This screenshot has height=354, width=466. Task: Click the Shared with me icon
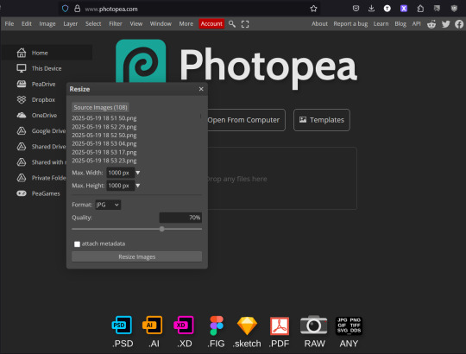pos(22,162)
